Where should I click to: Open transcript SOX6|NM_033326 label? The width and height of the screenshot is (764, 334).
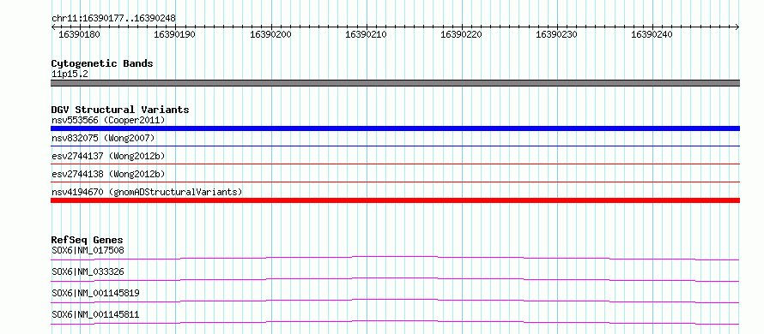(88, 271)
